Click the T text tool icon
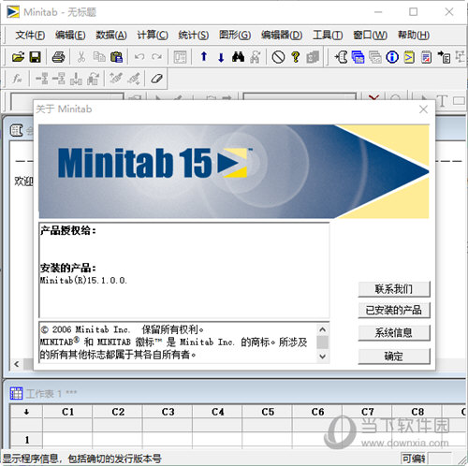468x466 pixels. tap(442, 101)
